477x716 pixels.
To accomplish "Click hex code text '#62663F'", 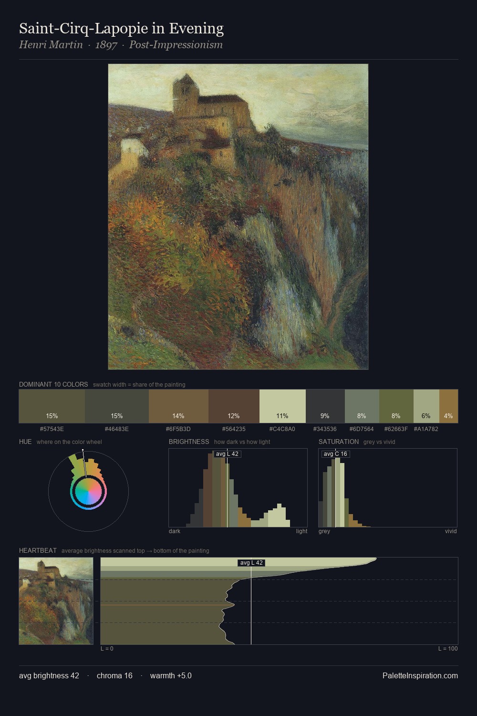I will [396, 429].
